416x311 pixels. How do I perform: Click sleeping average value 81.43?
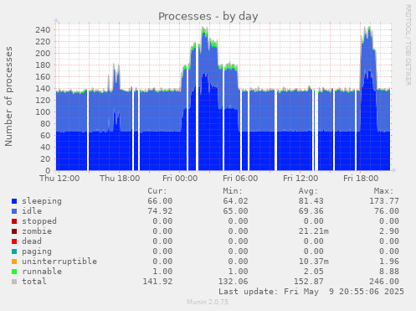point(311,201)
